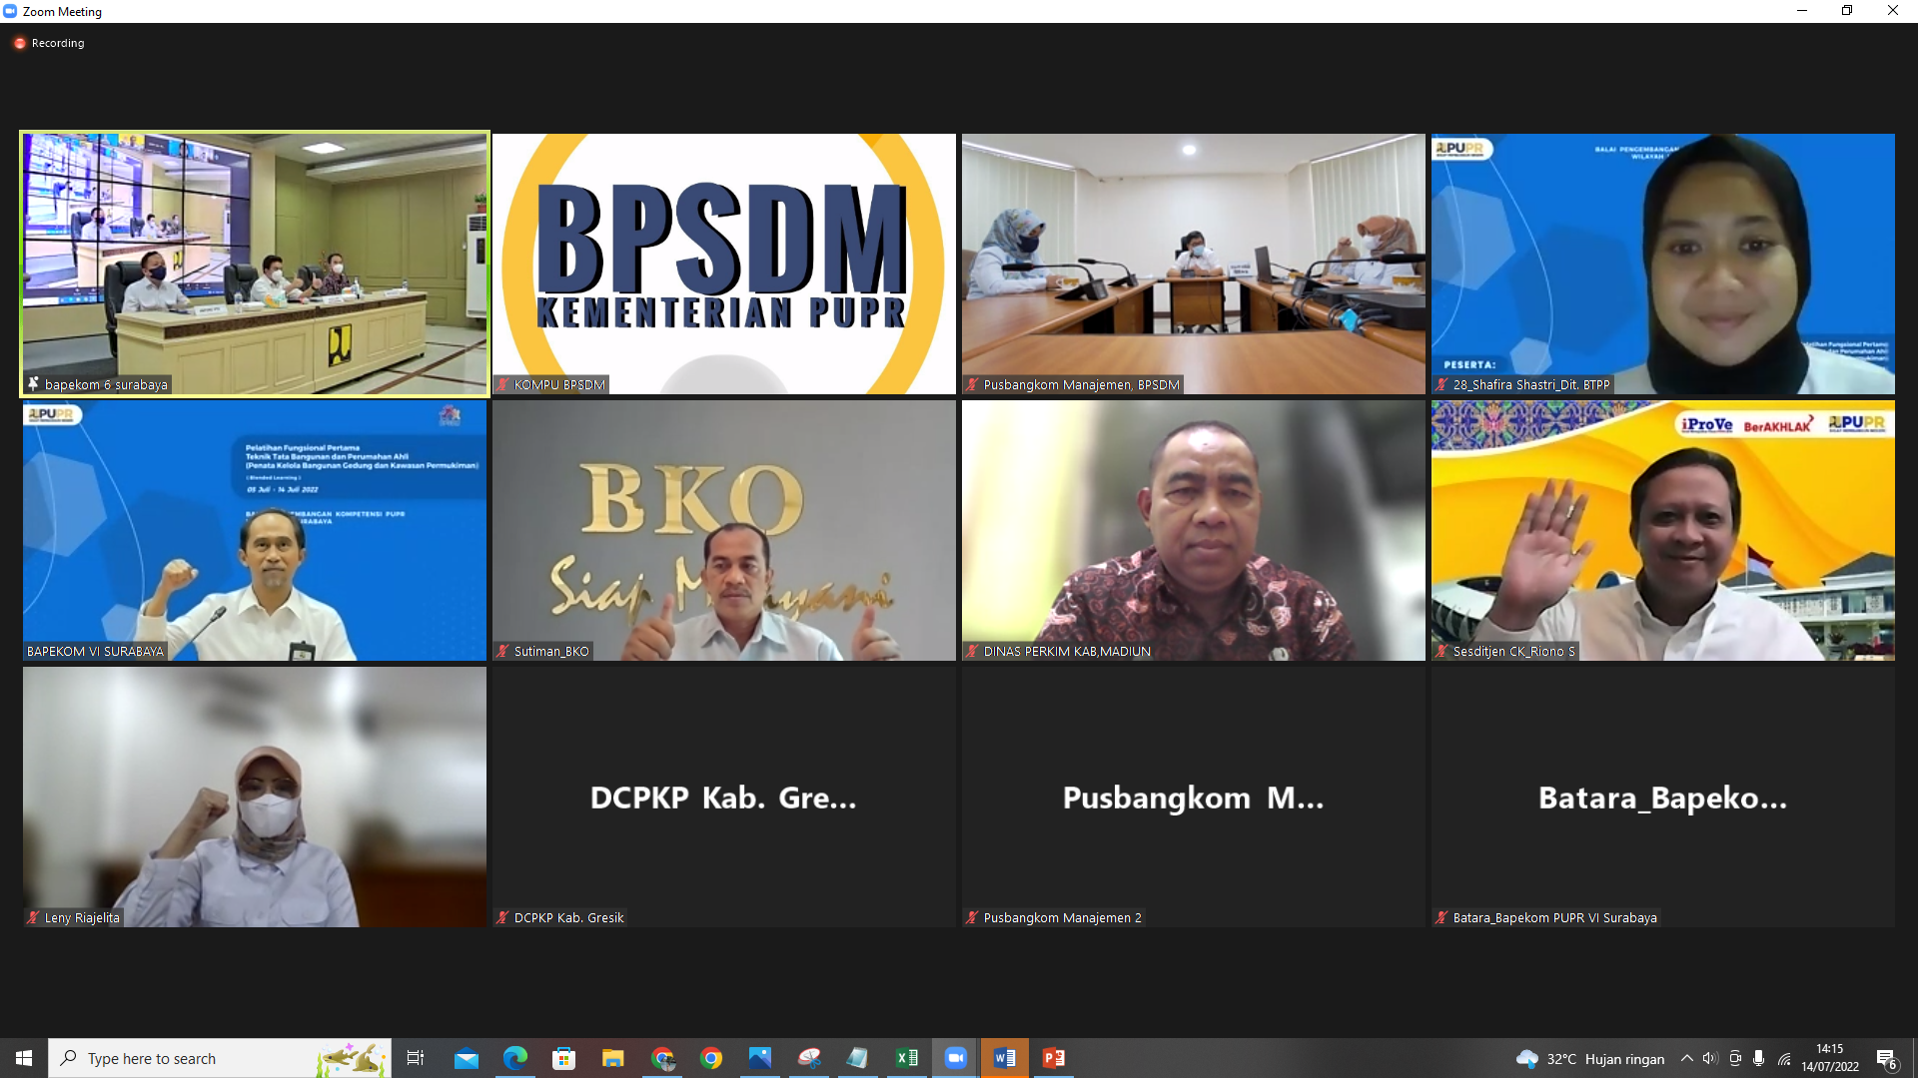Click name label 'BAPEKOM VI SURABAYA'
Screen dimensions: 1918x1078
(x=95, y=651)
